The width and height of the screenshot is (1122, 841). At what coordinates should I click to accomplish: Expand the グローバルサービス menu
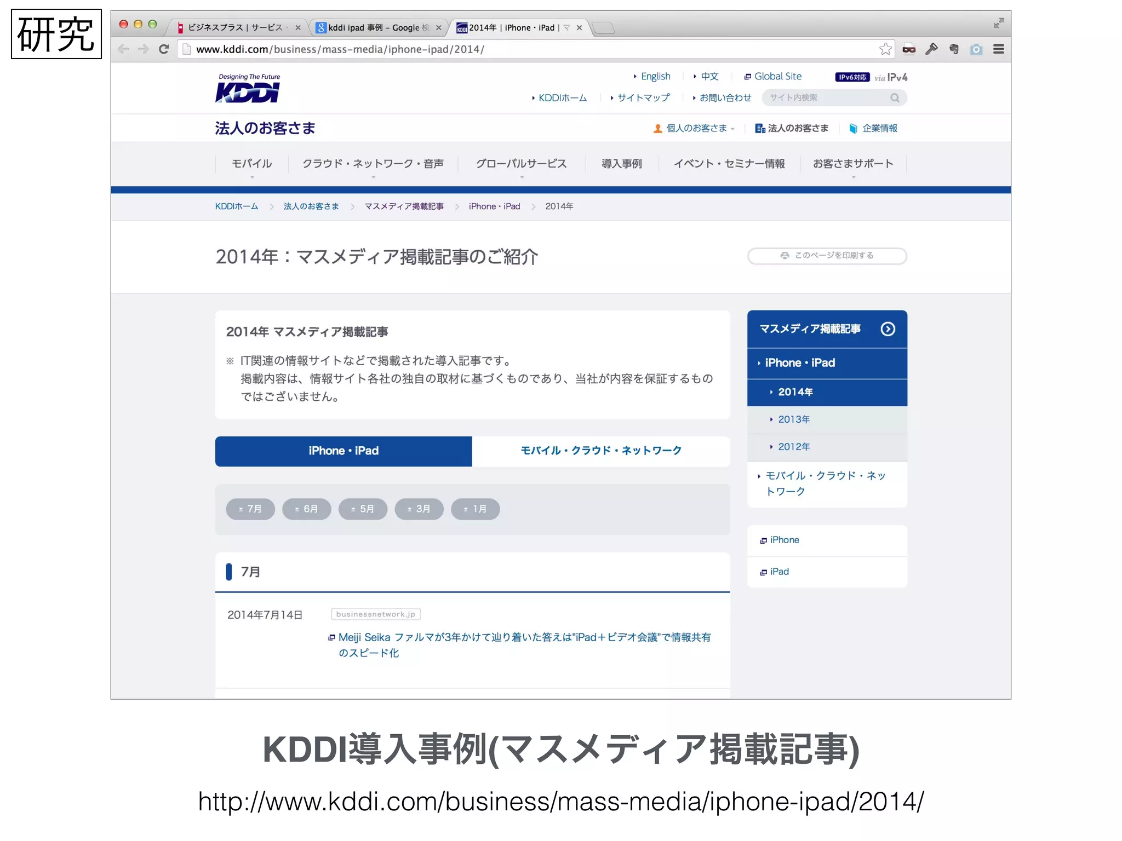click(521, 164)
